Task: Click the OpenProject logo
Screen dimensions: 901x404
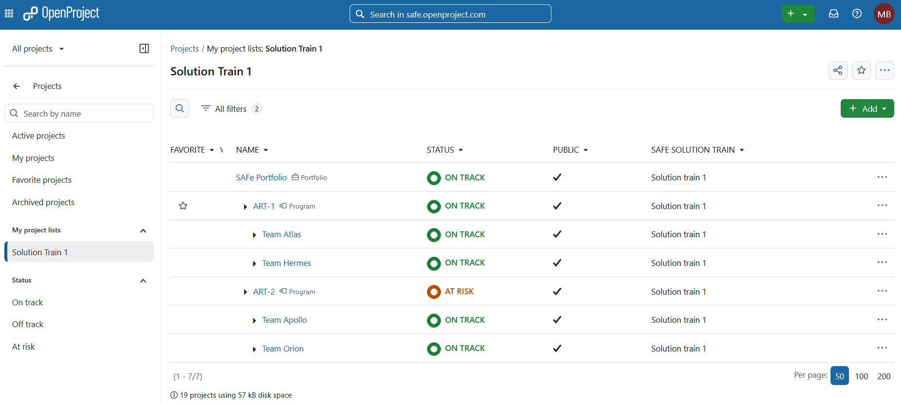Action: pyautogui.click(x=61, y=14)
